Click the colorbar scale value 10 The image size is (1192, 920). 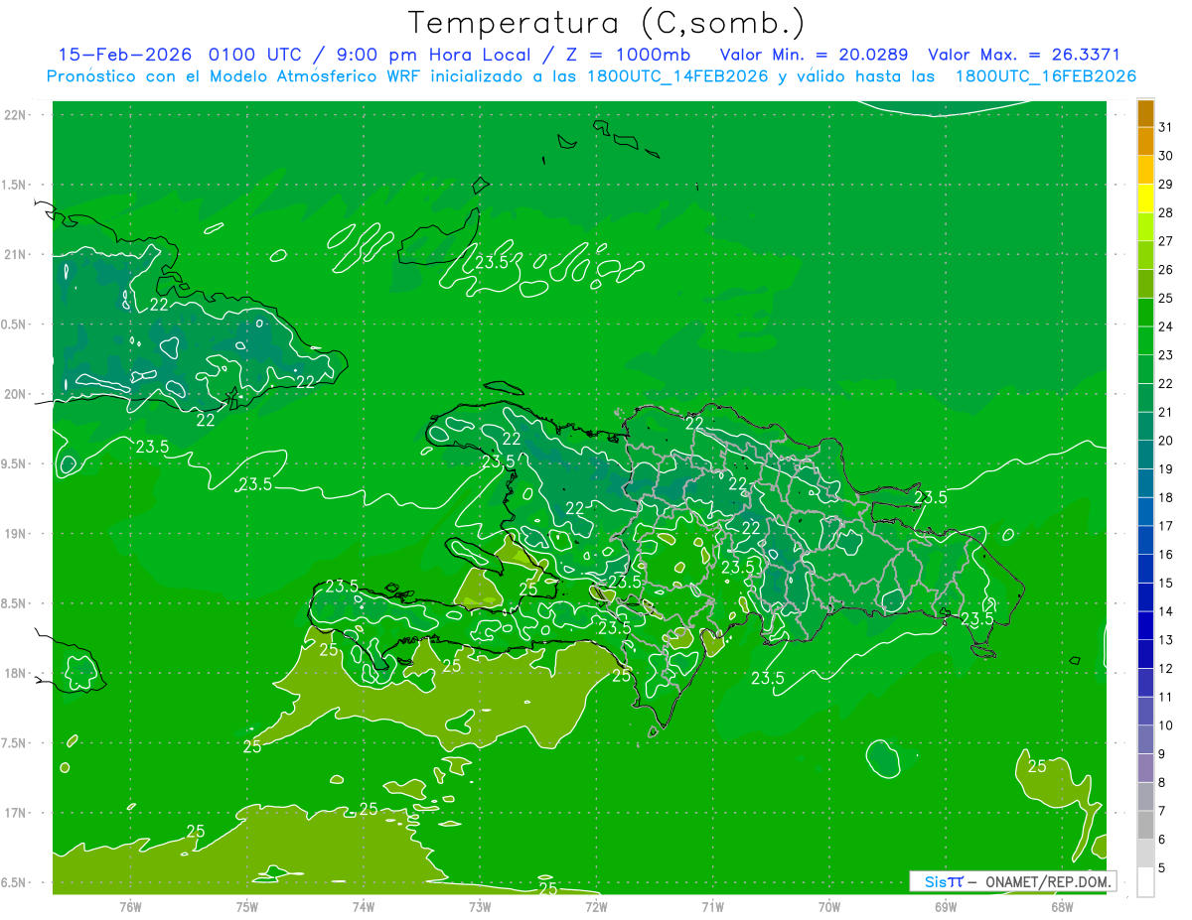coord(1165,725)
